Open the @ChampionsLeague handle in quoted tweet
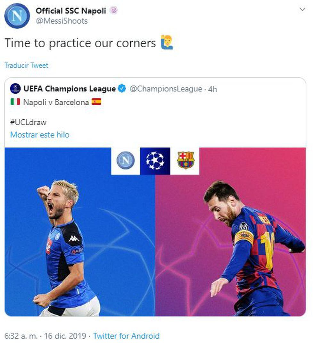The width and height of the screenshot is (314, 347). (166, 89)
